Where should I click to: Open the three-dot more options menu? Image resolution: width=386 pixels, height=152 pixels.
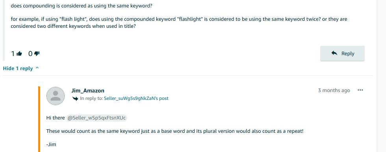coord(360,90)
